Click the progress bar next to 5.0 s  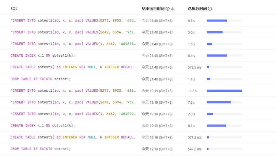pyautogui.click(x=224, y=32)
